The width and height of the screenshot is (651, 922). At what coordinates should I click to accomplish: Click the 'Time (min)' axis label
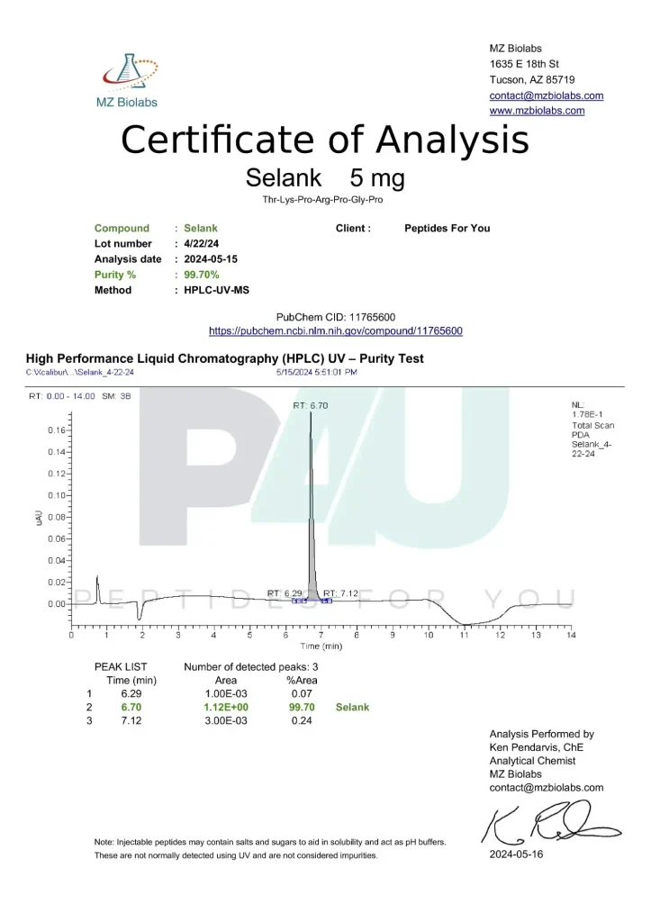click(x=321, y=646)
